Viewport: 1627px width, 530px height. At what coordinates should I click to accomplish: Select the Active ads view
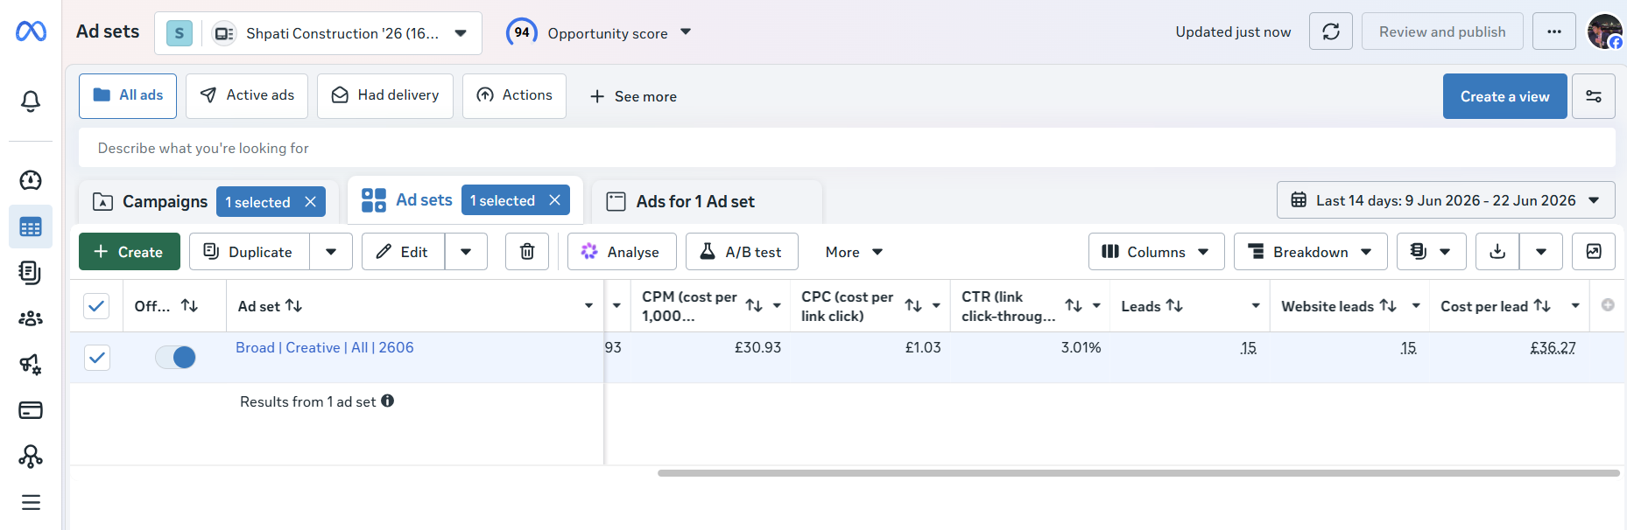click(x=247, y=95)
